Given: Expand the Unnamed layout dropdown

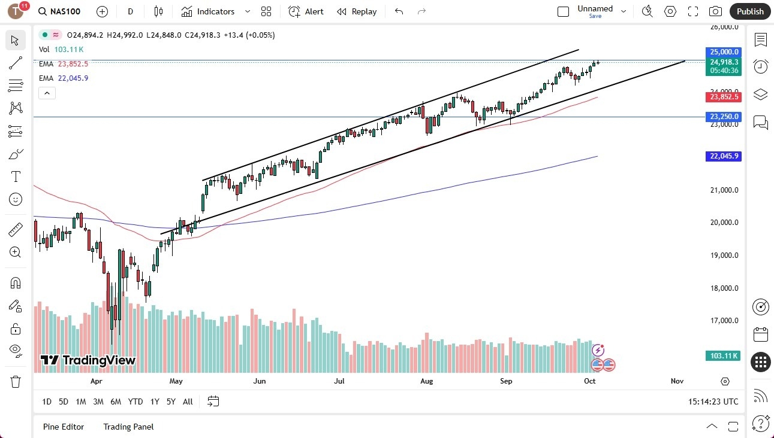Looking at the screenshot, I should tap(623, 10).
